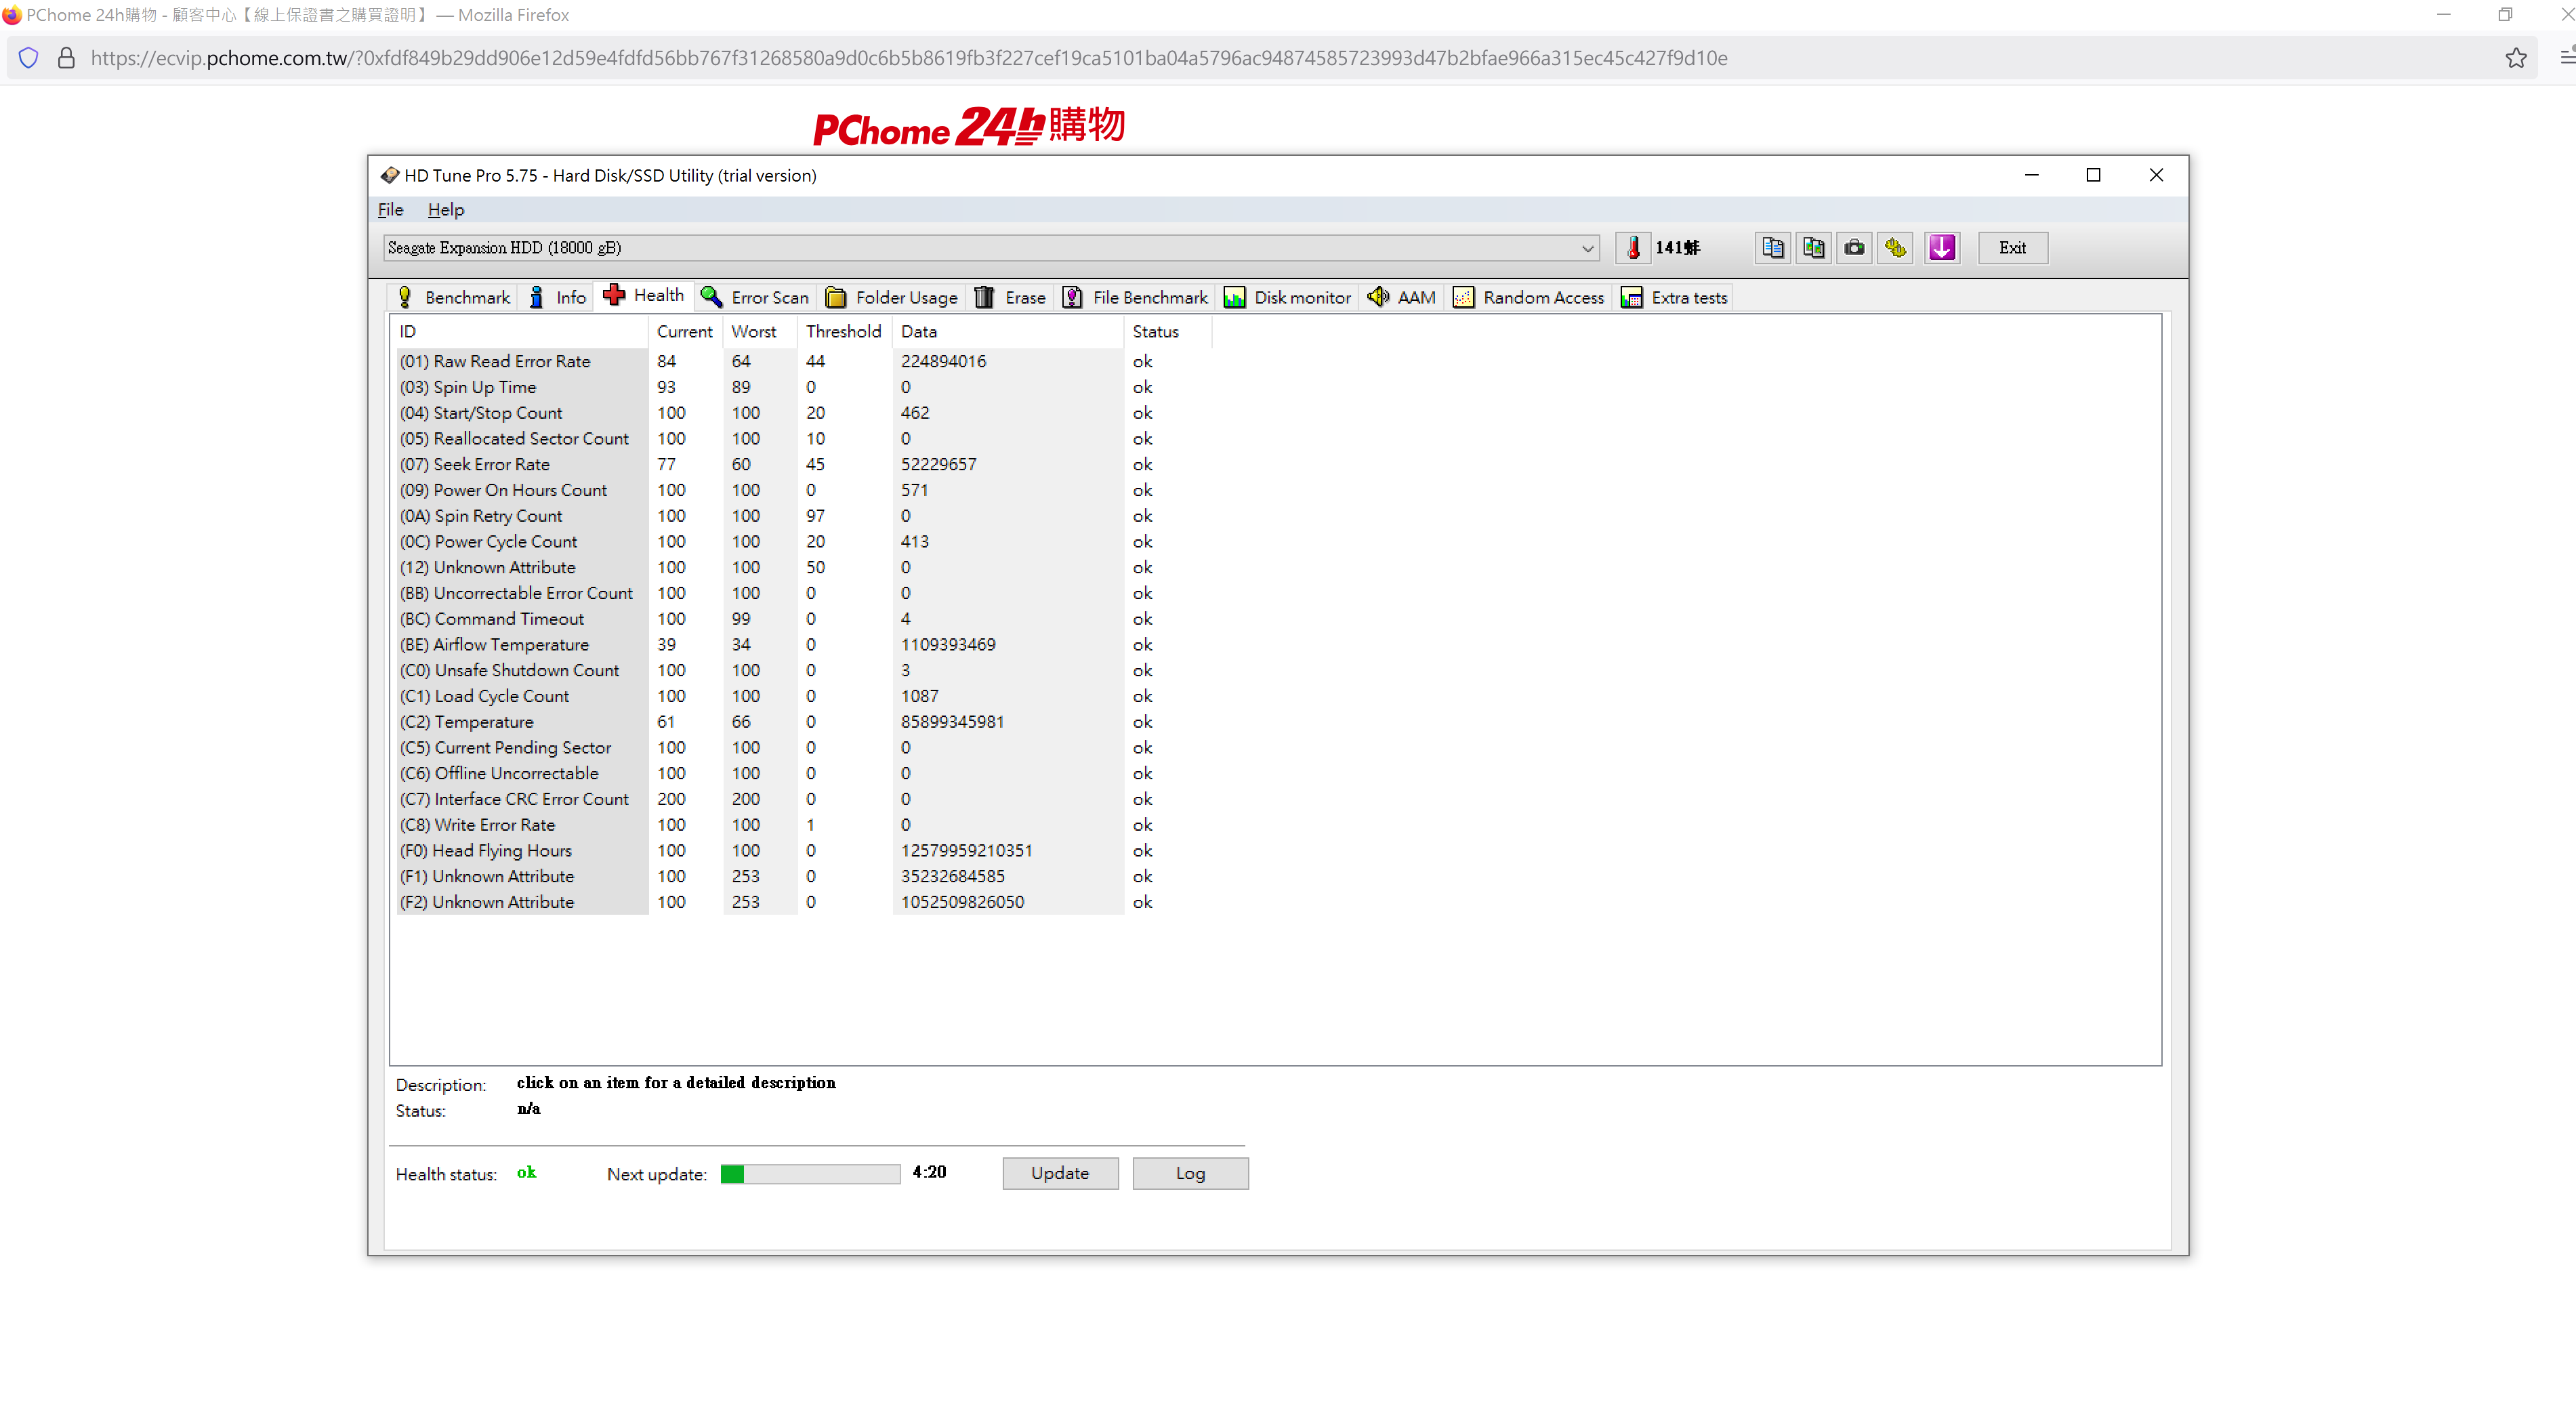Screen dimensions: 2576x1406
Task: Click the camera save screenshot icon
Action: (1854, 247)
